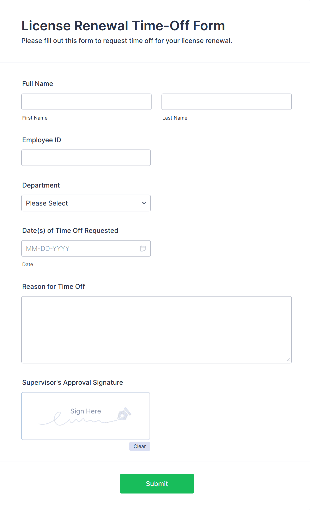
Task: Open the date picker calendar icon
Action: [143, 248]
